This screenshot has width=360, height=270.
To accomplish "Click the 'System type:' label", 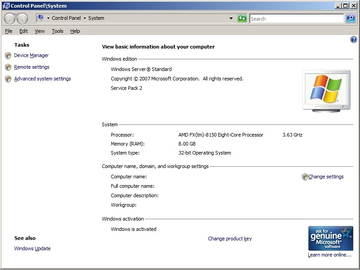I will point(125,153).
